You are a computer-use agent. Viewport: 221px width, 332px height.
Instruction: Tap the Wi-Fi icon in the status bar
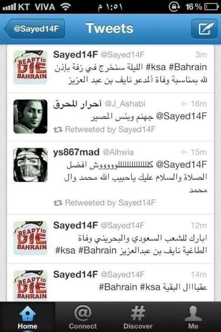(x=66, y=7)
